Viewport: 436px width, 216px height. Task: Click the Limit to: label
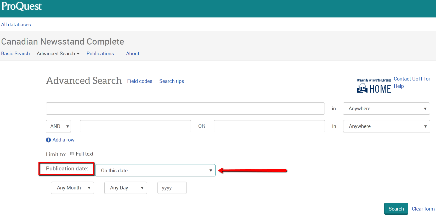[x=56, y=154]
